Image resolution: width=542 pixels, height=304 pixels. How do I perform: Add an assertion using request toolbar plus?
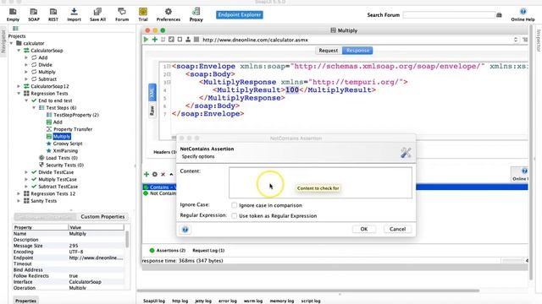154,40
